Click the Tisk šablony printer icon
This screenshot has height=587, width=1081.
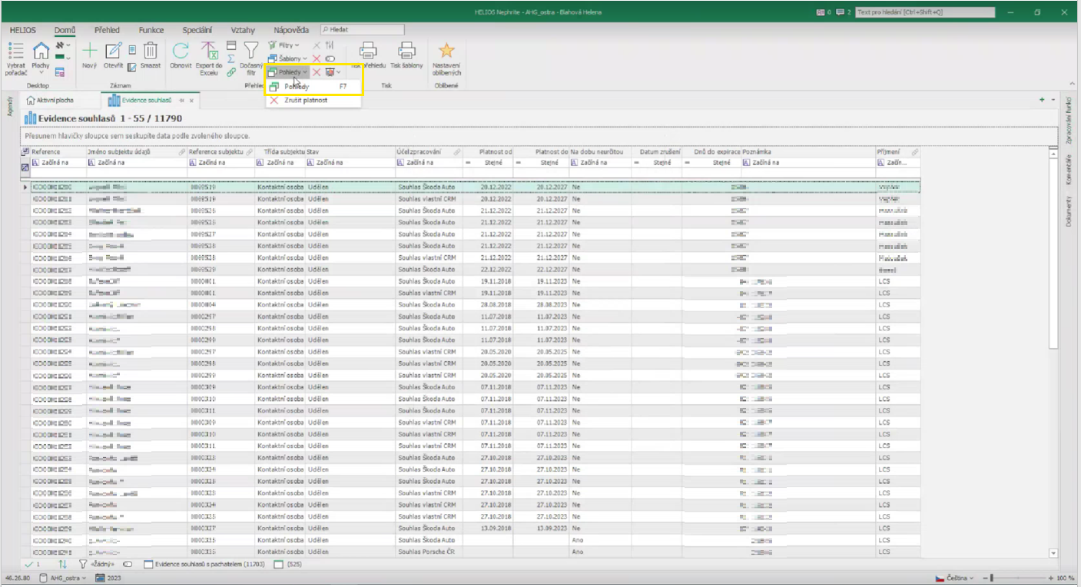click(406, 51)
